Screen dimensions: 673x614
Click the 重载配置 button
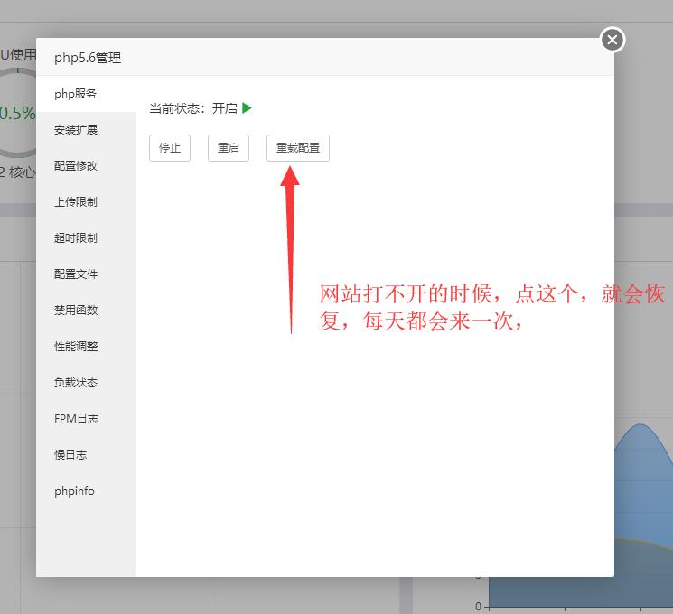click(x=298, y=148)
